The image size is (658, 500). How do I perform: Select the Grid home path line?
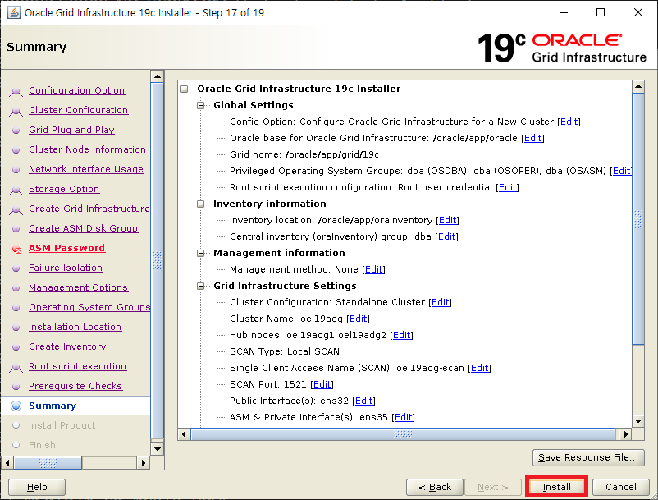pos(304,154)
